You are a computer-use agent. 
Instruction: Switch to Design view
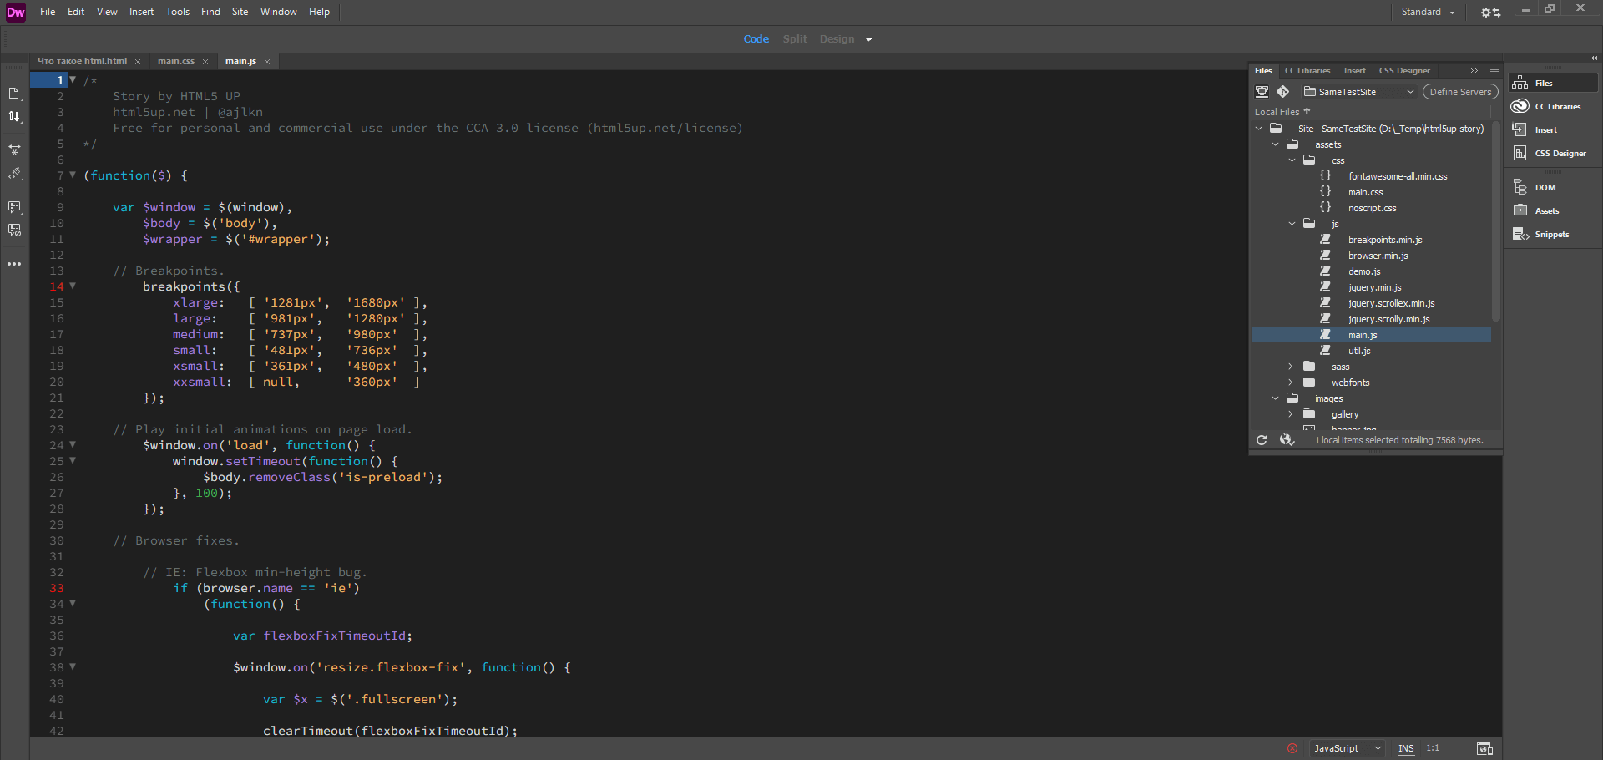pos(837,39)
